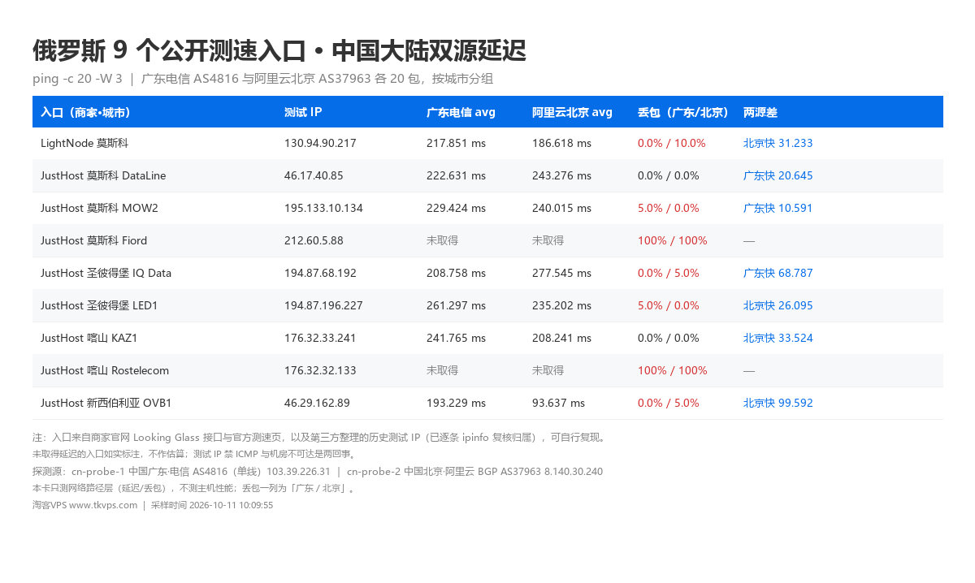Select the JustHost 圣彼得堡 IQ Data entry
This screenshot has width=975, height=583.
(106, 273)
